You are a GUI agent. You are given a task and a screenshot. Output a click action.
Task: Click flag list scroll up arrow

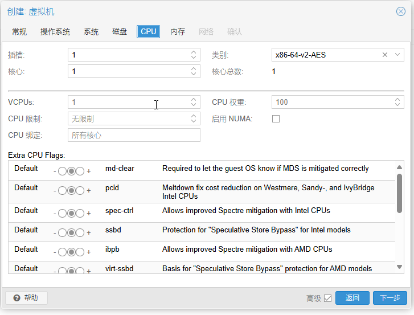tap(399, 167)
